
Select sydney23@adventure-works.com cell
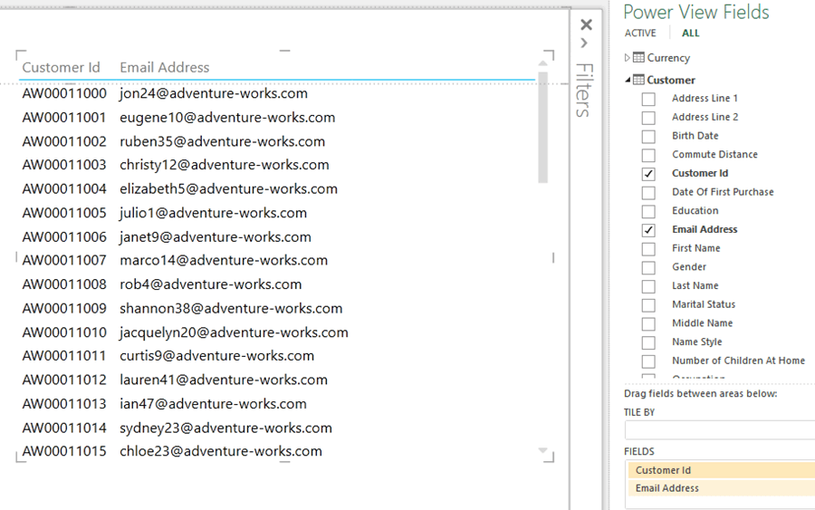point(225,428)
